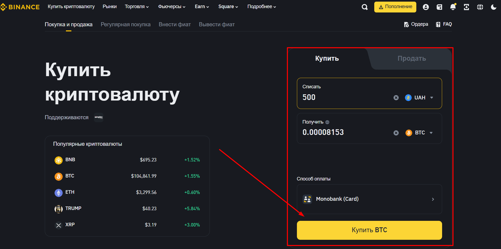Open the language globe icon
The height and width of the screenshot is (249, 501).
click(x=480, y=7)
